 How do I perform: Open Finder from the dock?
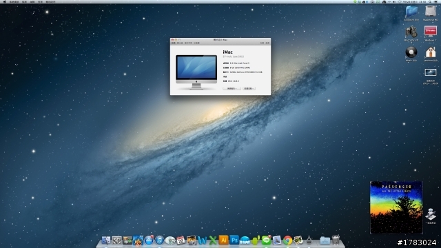coord(106,240)
